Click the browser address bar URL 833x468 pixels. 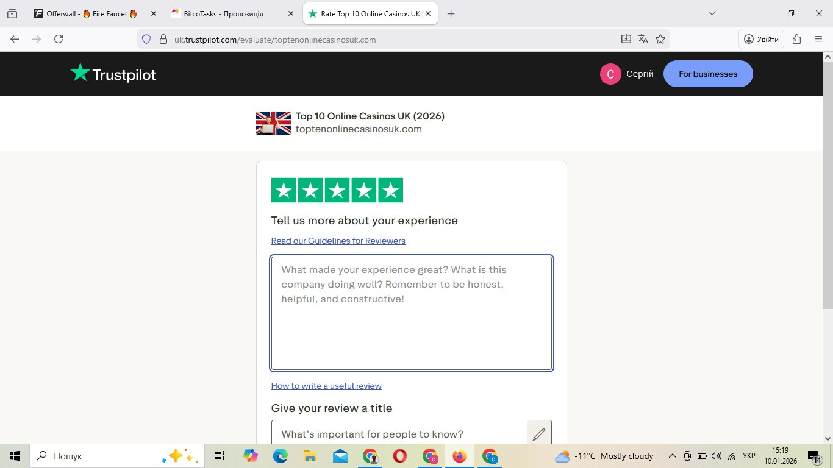click(x=275, y=40)
